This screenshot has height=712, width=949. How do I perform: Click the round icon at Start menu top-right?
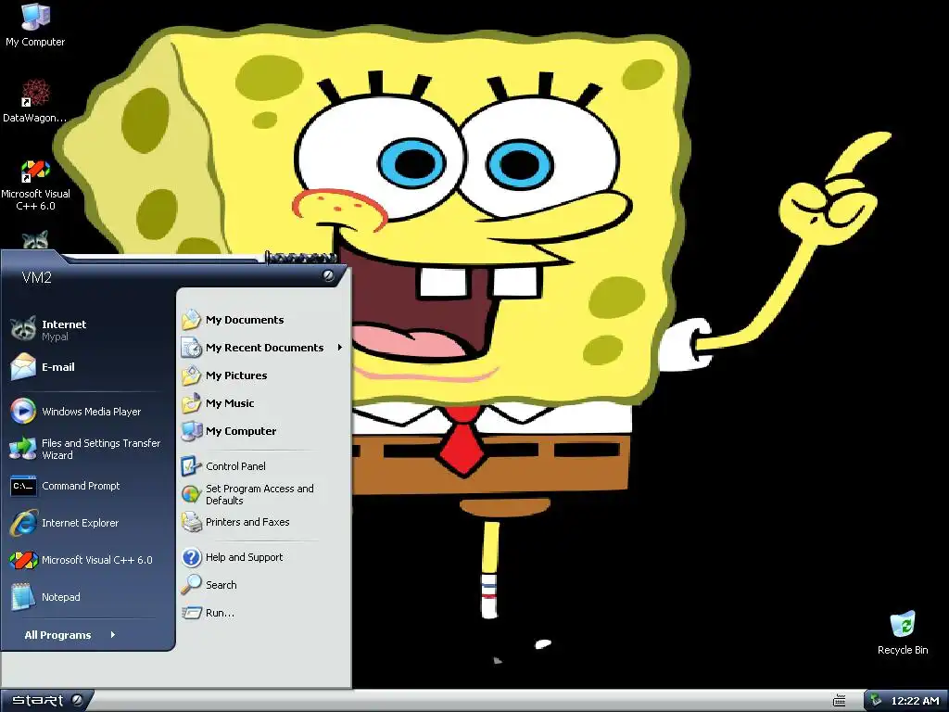click(328, 276)
